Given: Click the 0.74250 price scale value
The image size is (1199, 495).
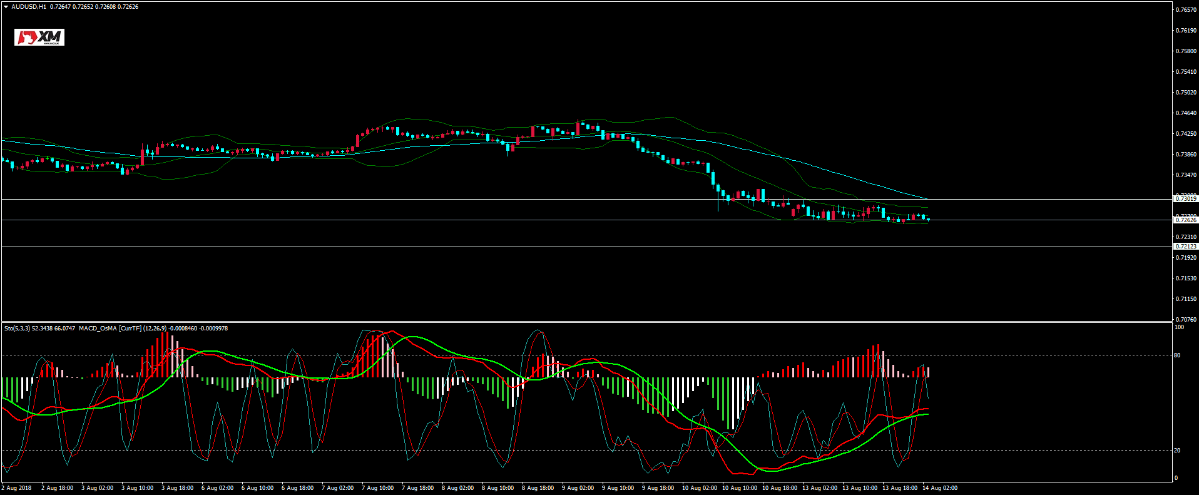Looking at the screenshot, I should point(1186,134).
